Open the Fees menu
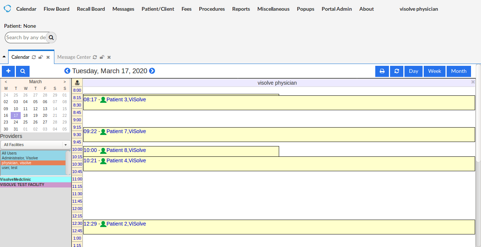This screenshot has width=481, height=247. [x=186, y=9]
